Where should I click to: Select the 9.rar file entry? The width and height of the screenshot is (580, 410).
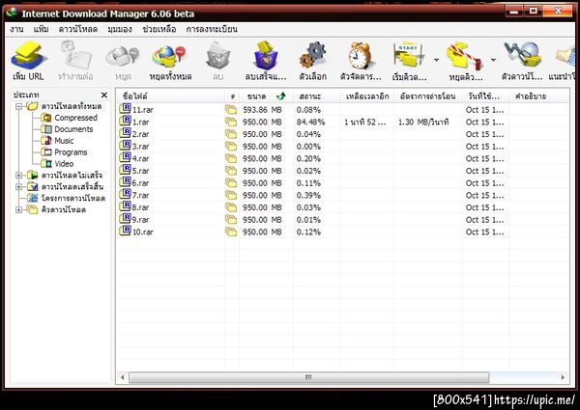[x=140, y=219]
